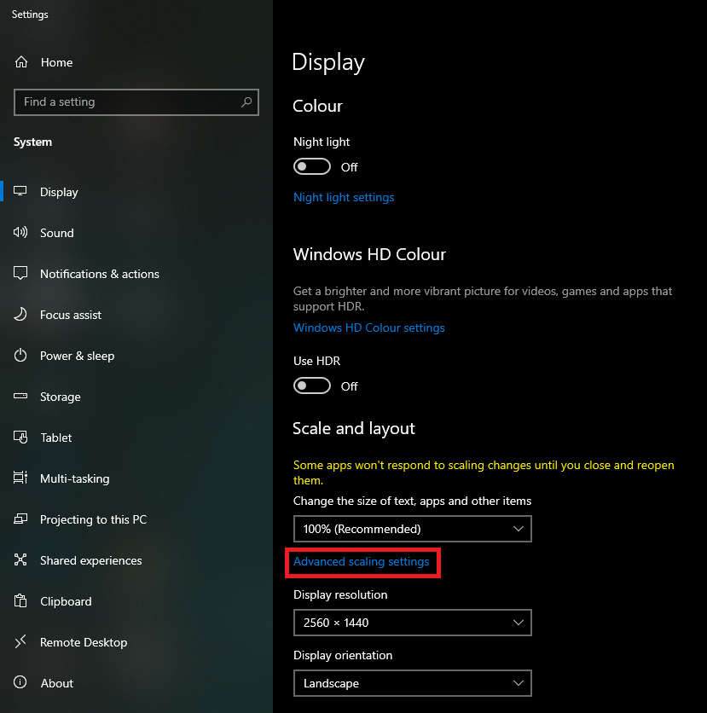707x713 pixels.
Task: Click the Display monitor icon in sidebar
Action: pyautogui.click(x=20, y=191)
